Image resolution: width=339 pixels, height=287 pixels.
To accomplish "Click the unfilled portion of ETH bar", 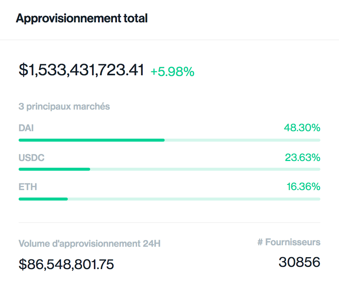I will [194, 199].
